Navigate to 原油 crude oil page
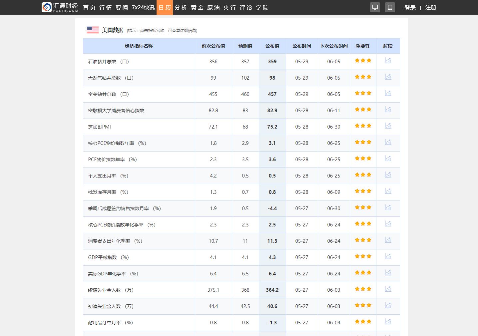Image resolution: width=478 pixels, height=336 pixels. pos(213,7)
